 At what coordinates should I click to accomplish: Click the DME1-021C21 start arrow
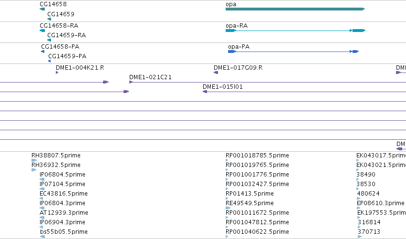coord(131,82)
